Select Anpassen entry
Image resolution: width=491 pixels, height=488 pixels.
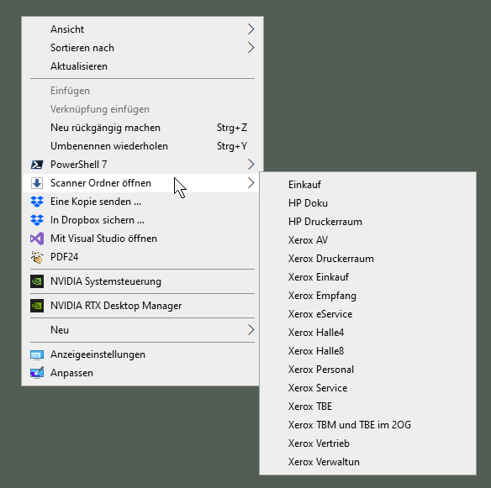coord(141,373)
